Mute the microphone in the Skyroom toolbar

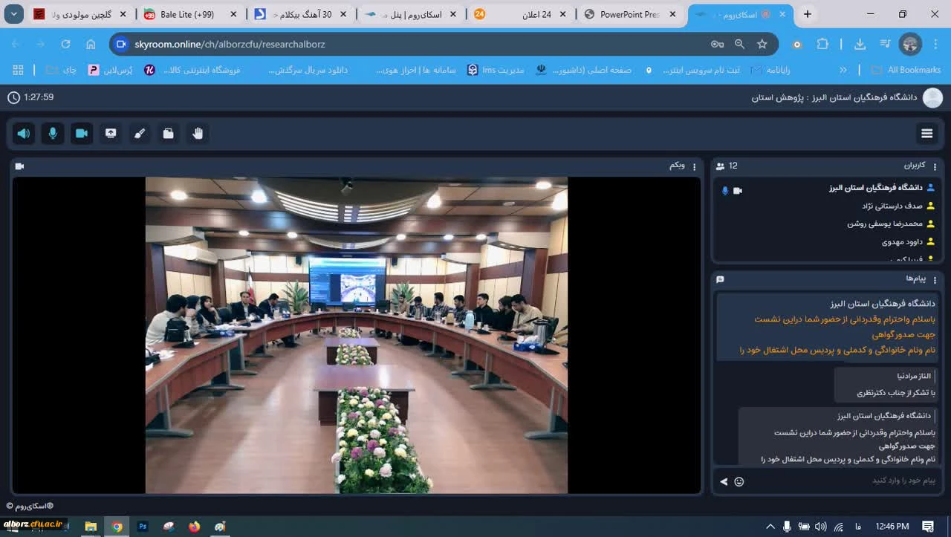tap(53, 134)
